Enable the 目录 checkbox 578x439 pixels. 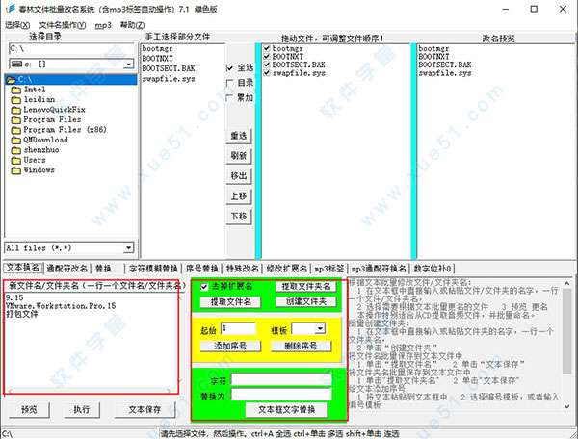229,83
